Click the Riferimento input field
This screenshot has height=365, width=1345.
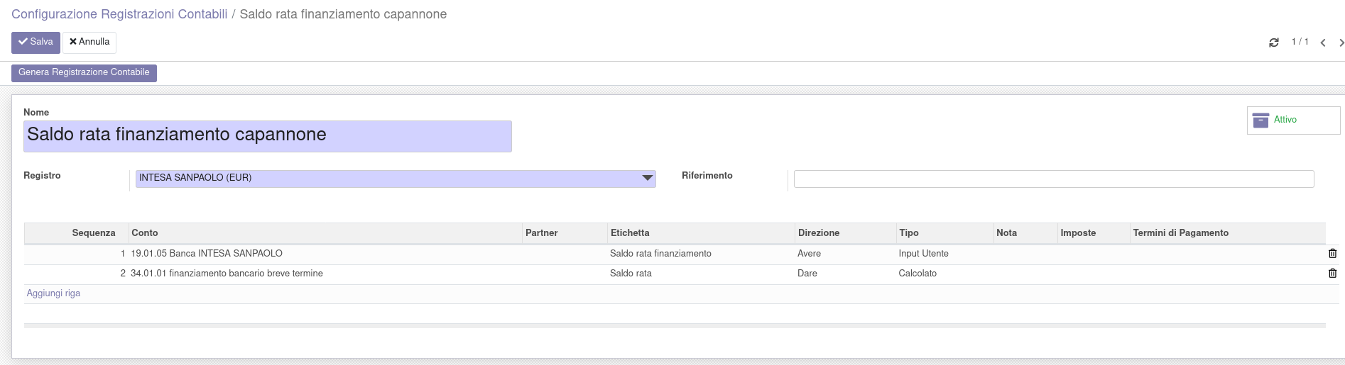coord(1053,179)
